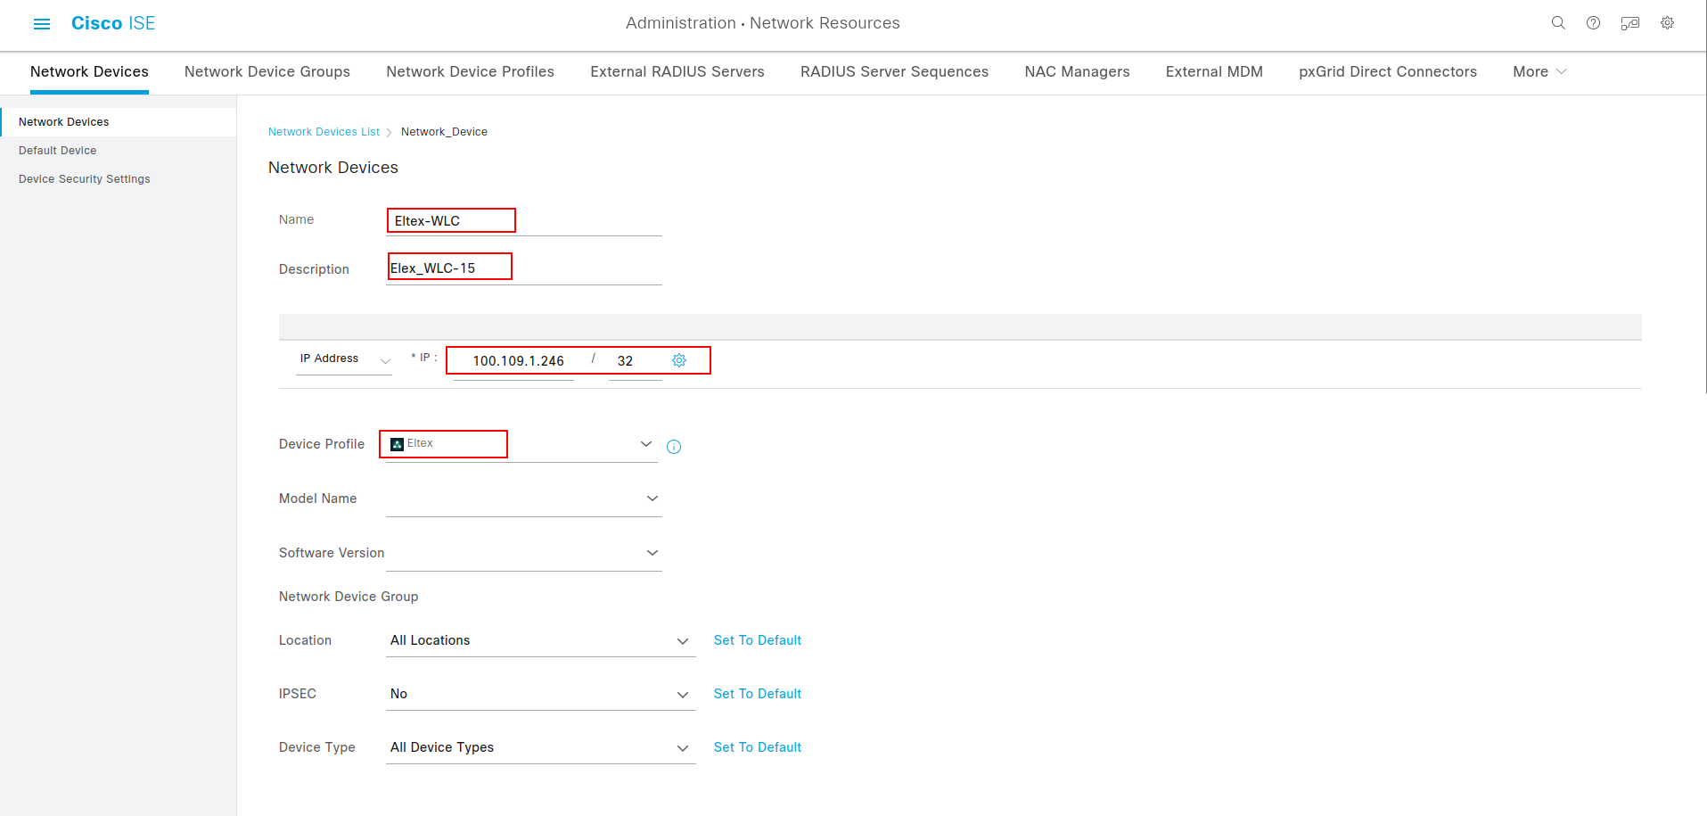Open the help question mark icon
The width and height of the screenshot is (1707, 816).
pyautogui.click(x=1593, y=23)
